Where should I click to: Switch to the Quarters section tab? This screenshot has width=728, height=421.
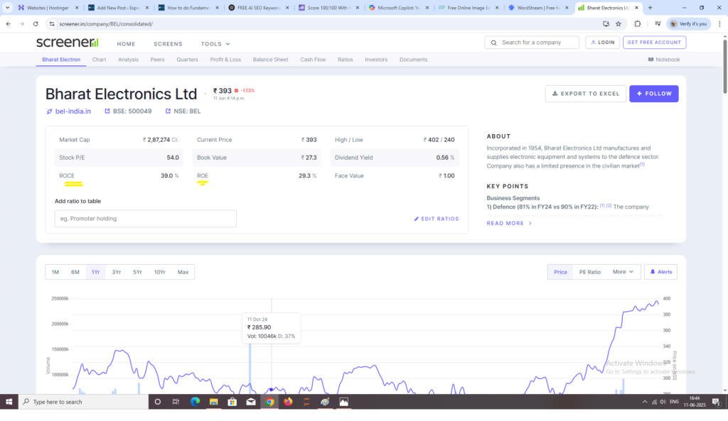click(187, 60)
